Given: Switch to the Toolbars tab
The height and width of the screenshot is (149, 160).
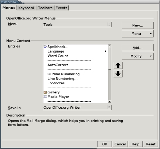Looking at the screenshot, I should pos(45,8).
